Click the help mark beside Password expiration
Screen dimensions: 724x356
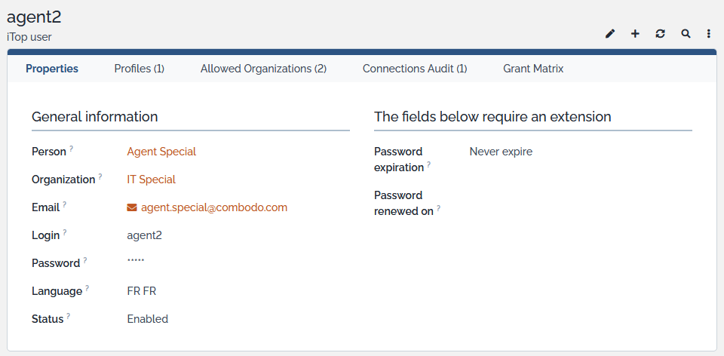[x=428, y=164]
